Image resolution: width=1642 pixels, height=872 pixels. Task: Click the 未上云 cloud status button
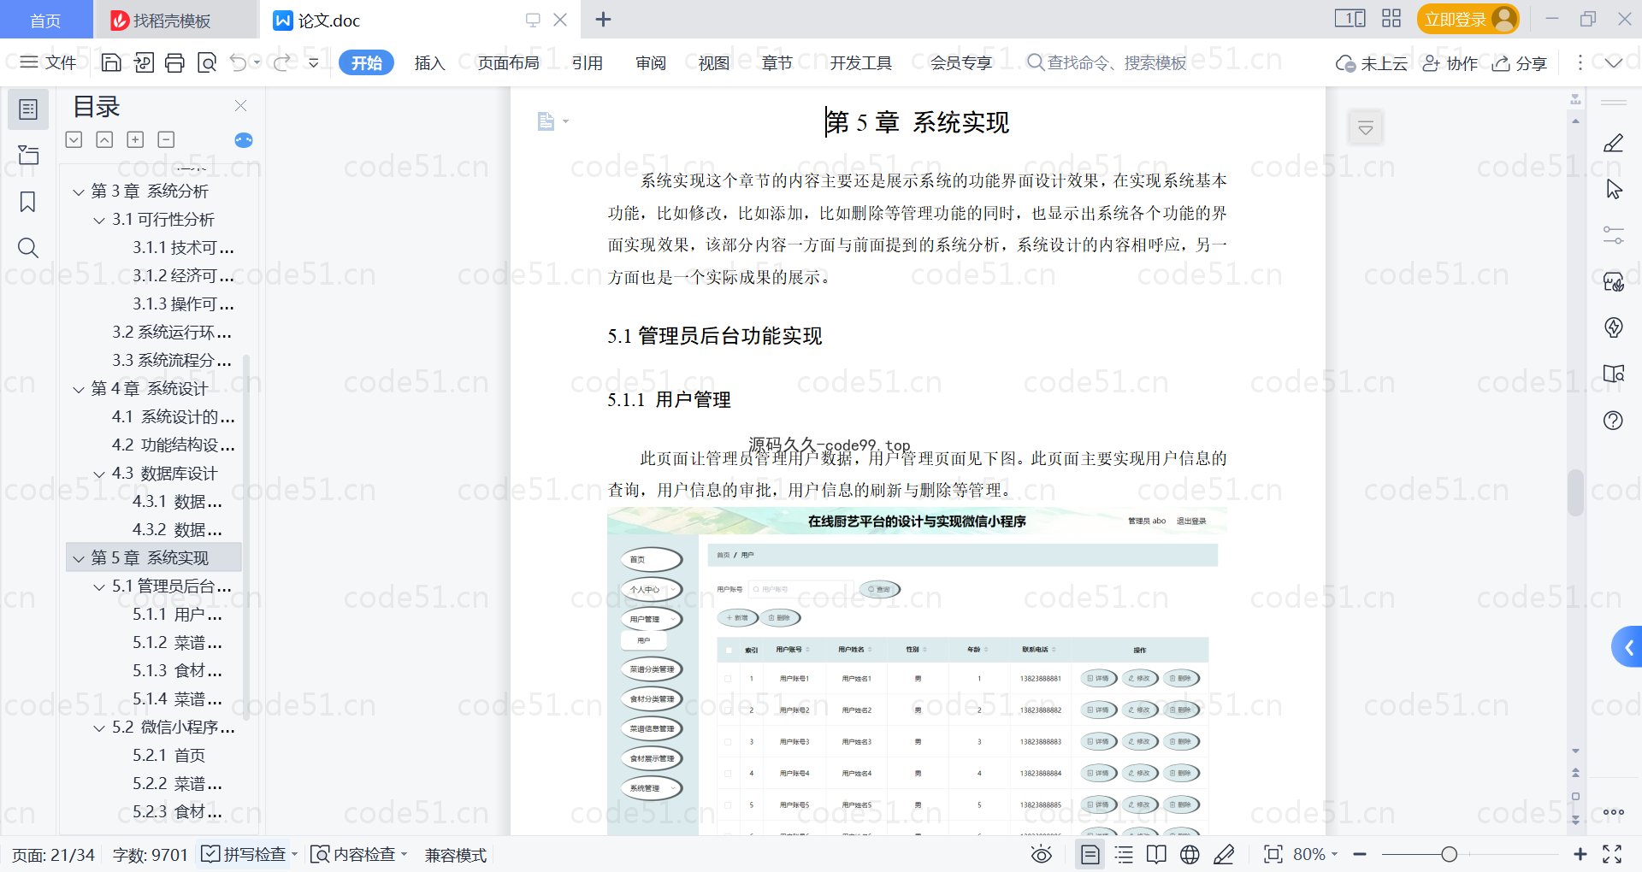click(1372, 62)
